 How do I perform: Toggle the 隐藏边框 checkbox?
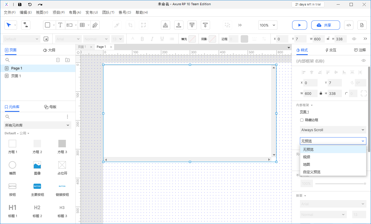pos(302,120)
